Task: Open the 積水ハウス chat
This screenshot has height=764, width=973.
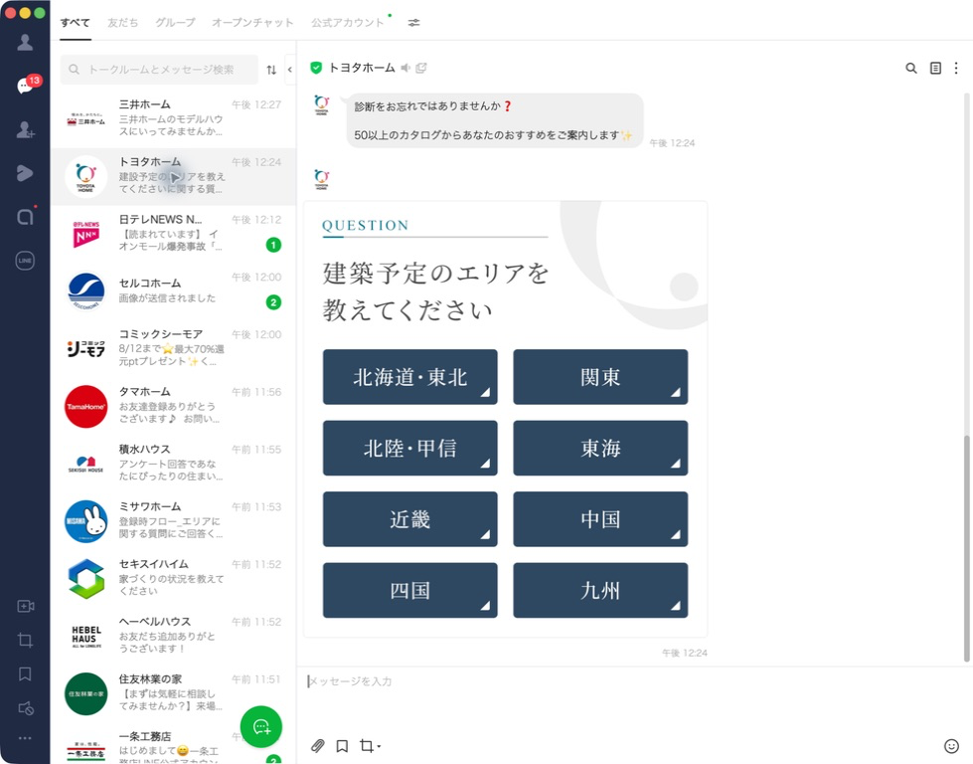Action: (173, 464)
